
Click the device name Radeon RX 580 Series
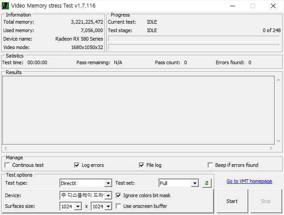click(x=79, y=39)
